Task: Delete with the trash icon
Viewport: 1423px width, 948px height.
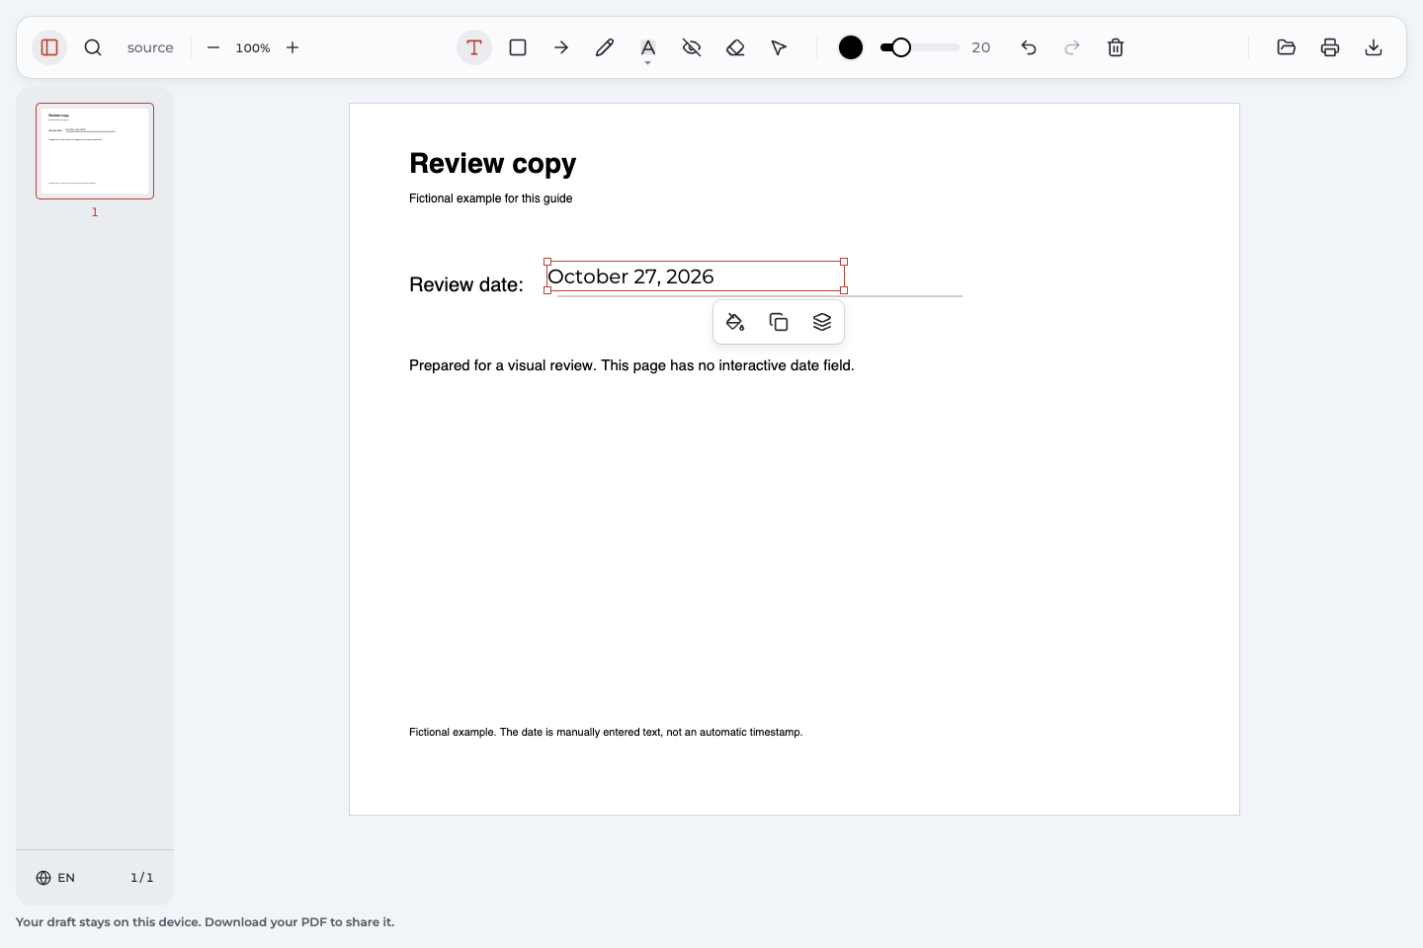Action: tap(1116, 47)
